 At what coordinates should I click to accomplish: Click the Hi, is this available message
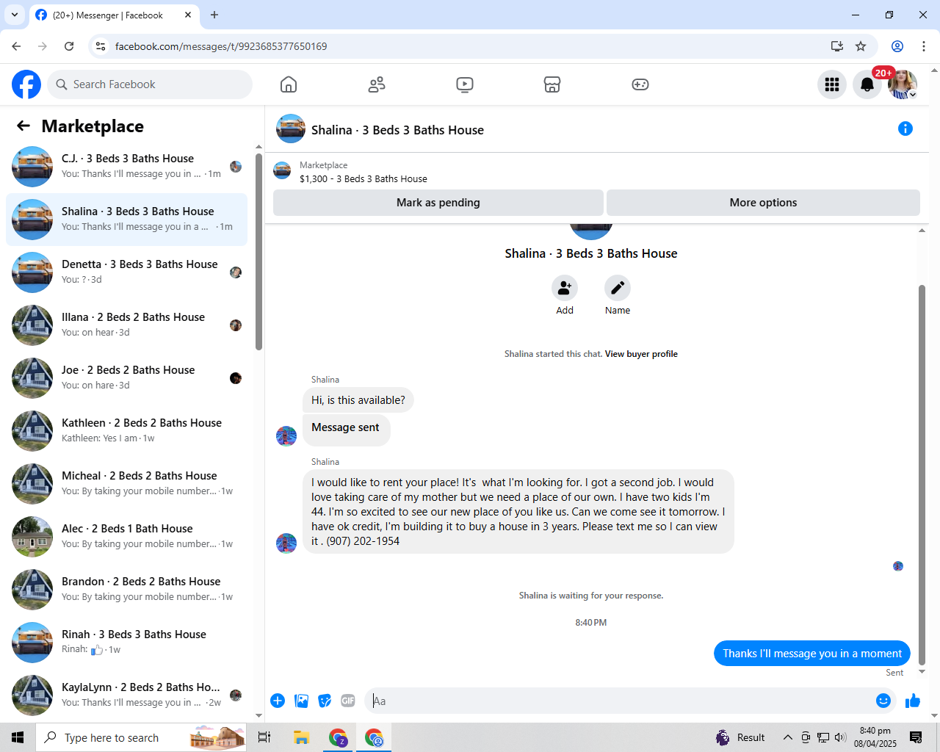pos(358,400)
